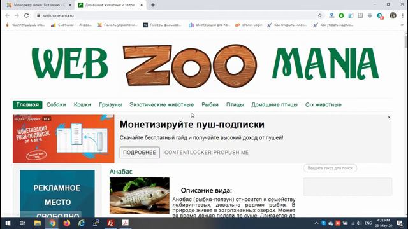Click the webzoomania.ru address bar

[177, 15]
